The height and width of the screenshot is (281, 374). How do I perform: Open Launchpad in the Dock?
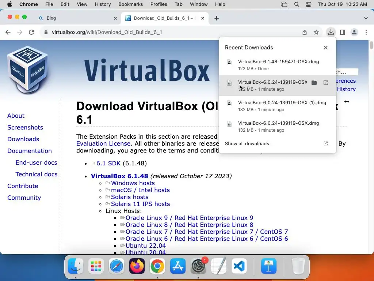point(96,266)
